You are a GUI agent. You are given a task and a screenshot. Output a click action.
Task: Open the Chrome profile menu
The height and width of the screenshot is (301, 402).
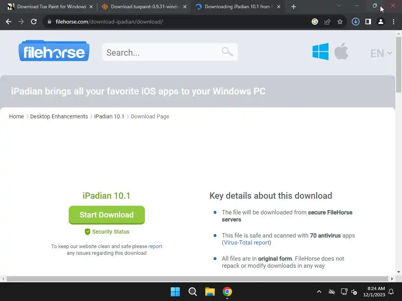tap(381, 22)
